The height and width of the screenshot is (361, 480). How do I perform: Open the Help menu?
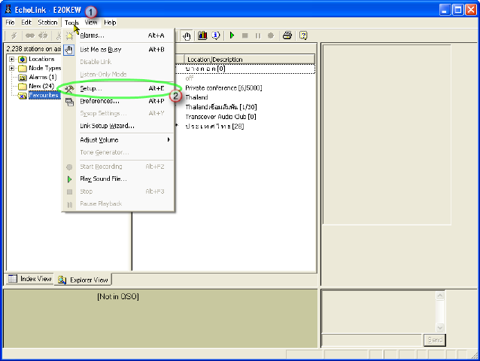[x=110, y=23]
